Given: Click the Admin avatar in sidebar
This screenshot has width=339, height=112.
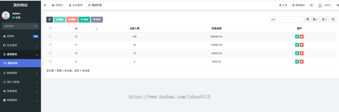Looking at the screenshot, I should [x=6, y=15].
